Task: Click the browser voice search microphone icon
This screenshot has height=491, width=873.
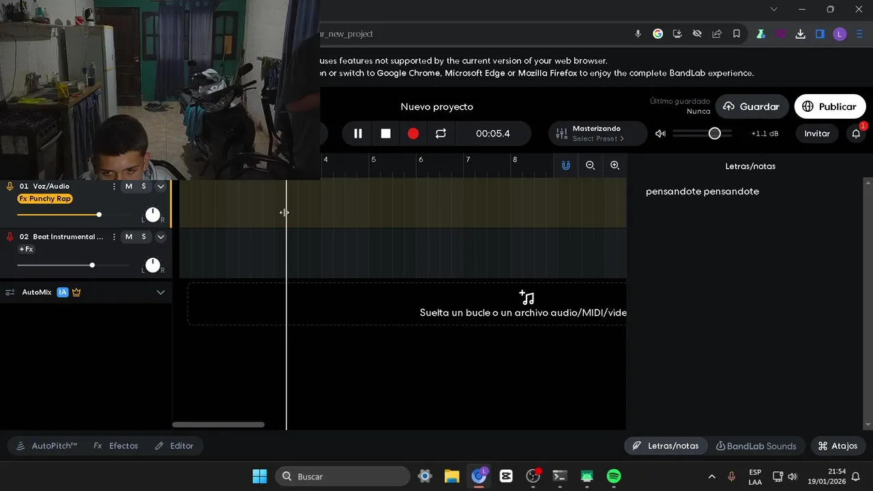Action: [638, 33]
